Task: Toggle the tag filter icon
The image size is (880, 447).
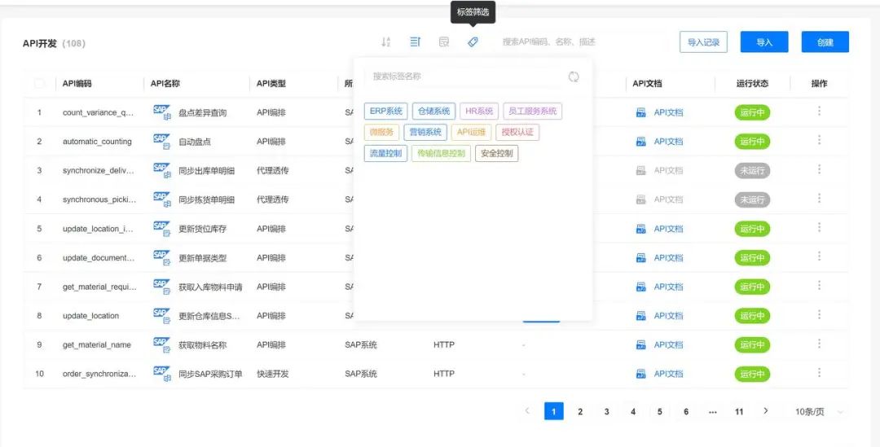Action: (473, 42)
